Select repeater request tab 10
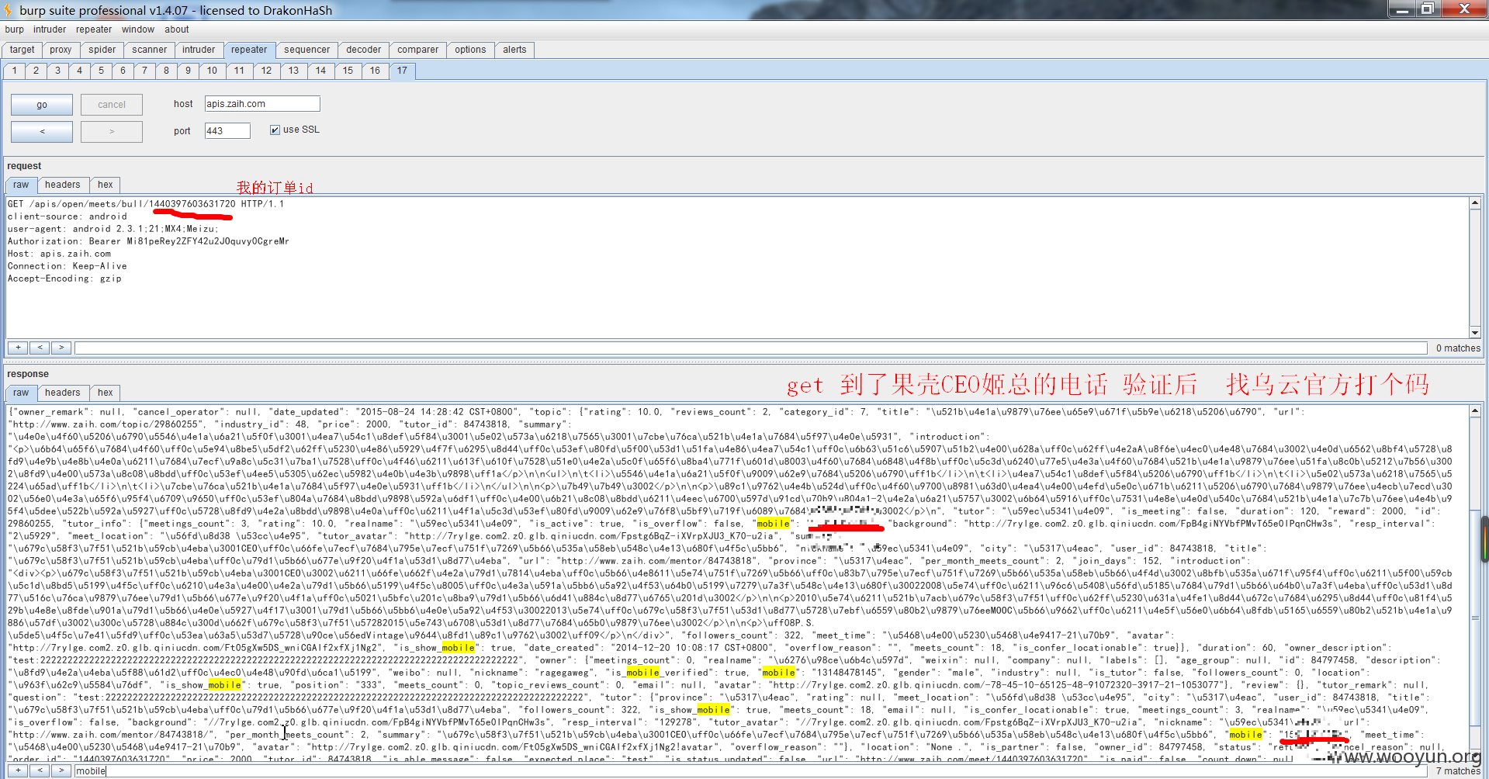 pyautogui.click(x=212, y=71)
